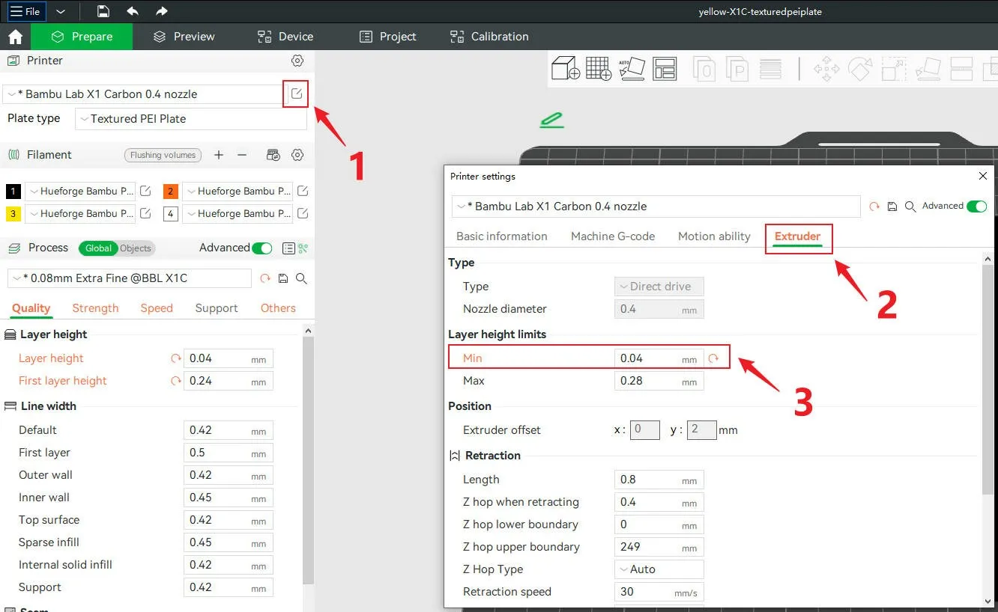Switch to the Prepare tab
This screenshot has height=612, width=998.
pos(82,37)
